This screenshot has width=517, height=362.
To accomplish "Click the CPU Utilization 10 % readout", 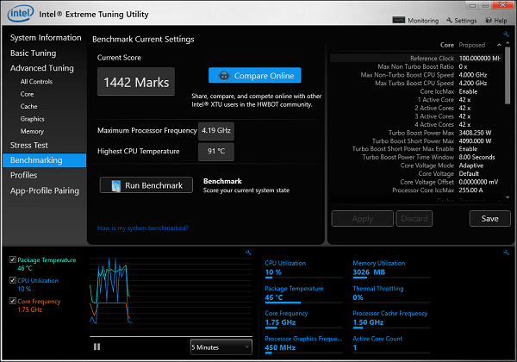I will (x=303, y=269).
